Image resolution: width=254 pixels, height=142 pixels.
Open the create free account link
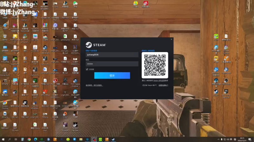tap(163, 85)
